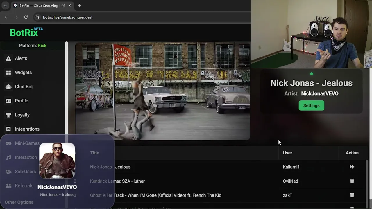Click user "zakT" in the queue
Screen dimensions: 372x209
(287, 195)
